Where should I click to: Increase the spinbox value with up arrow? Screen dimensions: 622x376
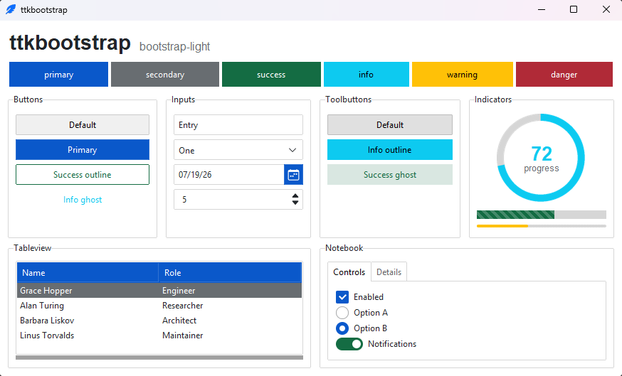click(295, 195)
